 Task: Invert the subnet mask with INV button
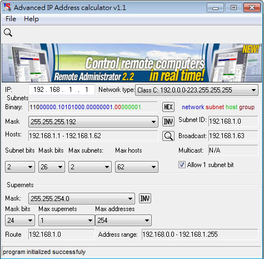click(168, 121)
